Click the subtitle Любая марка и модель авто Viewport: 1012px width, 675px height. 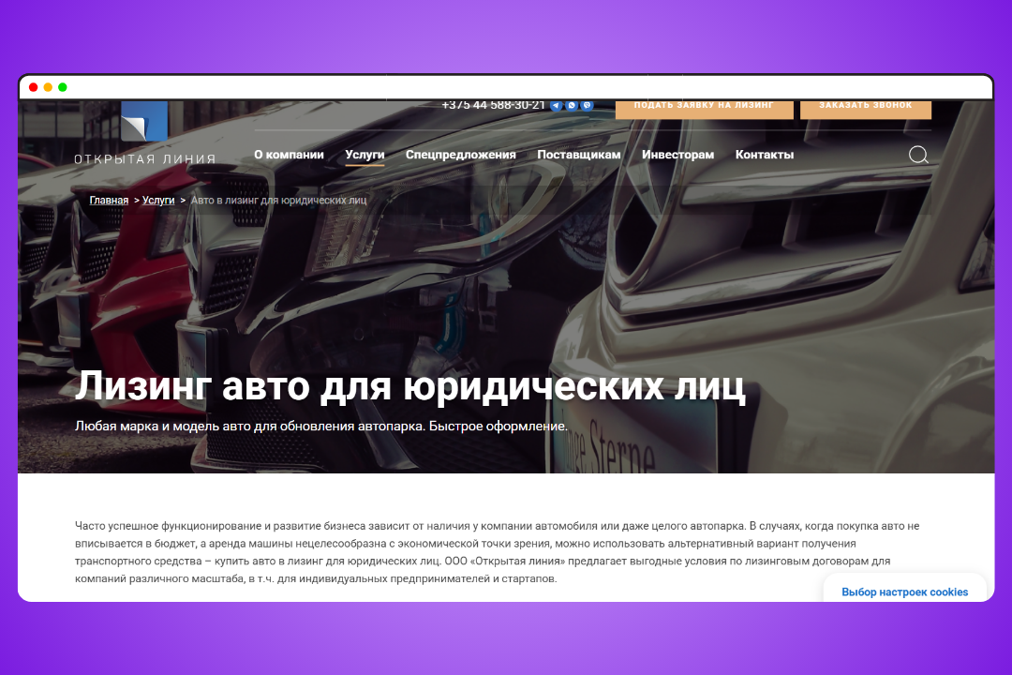tap(321, 427)
